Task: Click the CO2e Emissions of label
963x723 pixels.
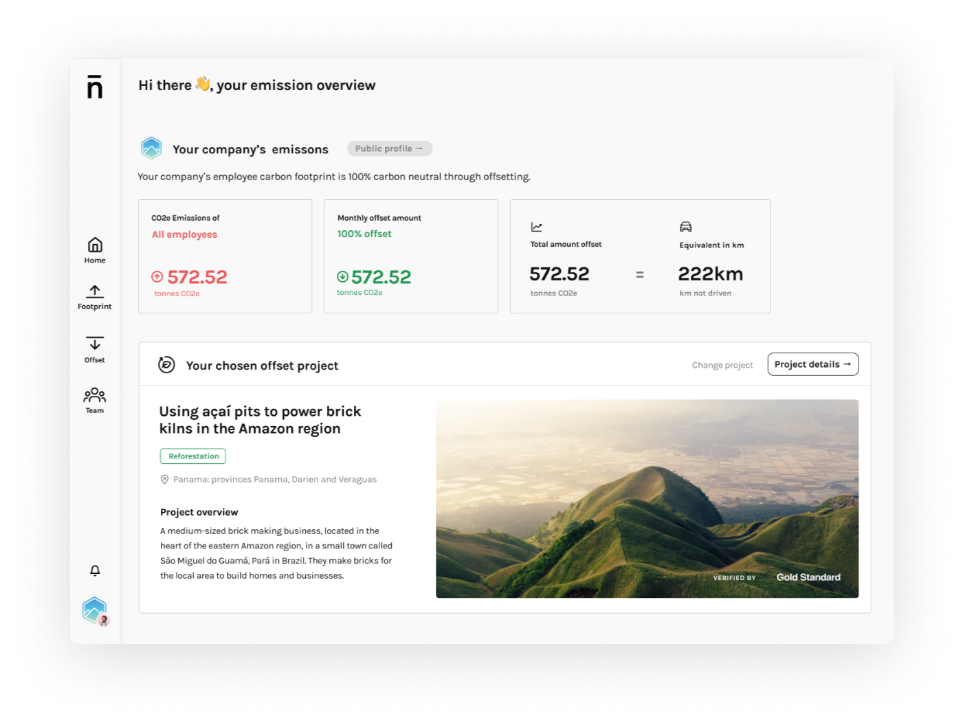Action: coord(186,218)
